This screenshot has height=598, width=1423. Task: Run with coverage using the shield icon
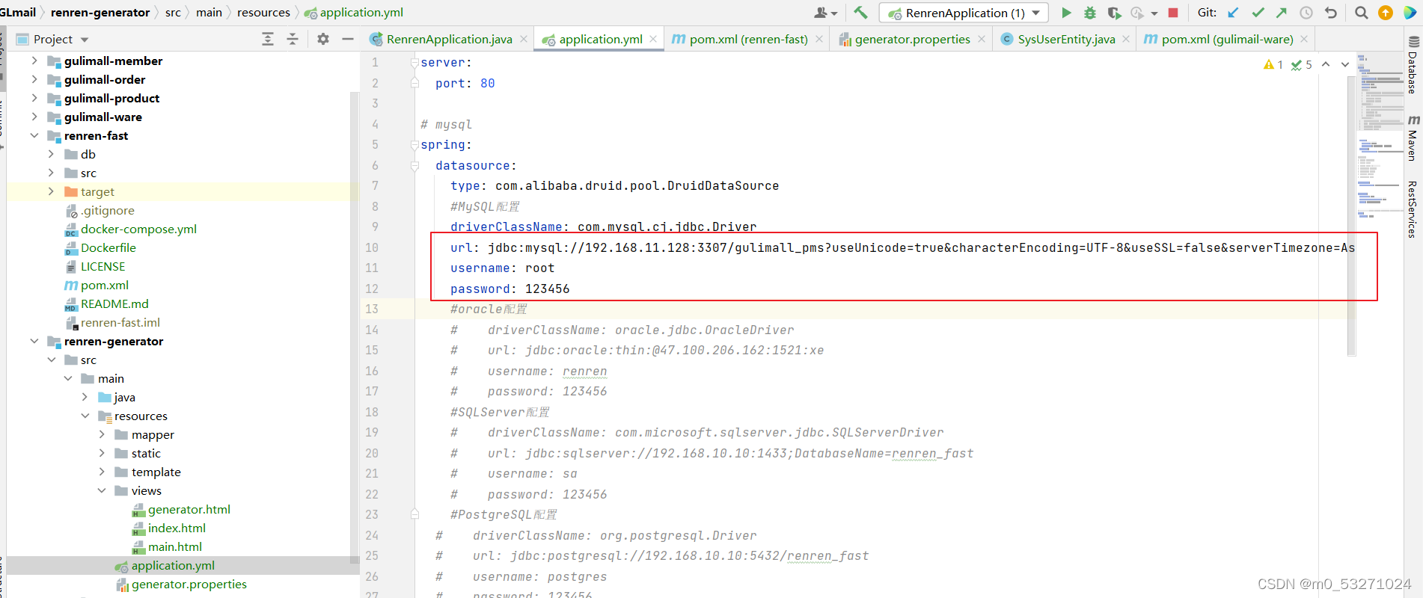pyautogui.click(x=1114, y=13)
